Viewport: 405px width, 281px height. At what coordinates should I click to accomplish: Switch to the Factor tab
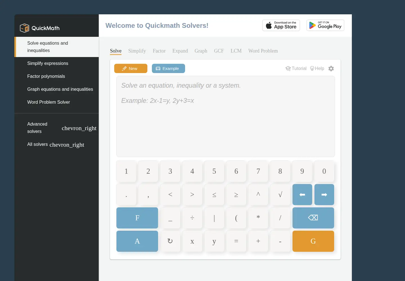(x=159, y=51)
